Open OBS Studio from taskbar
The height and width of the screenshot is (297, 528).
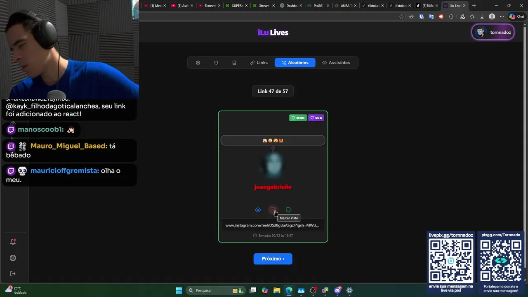coord(313,290)
